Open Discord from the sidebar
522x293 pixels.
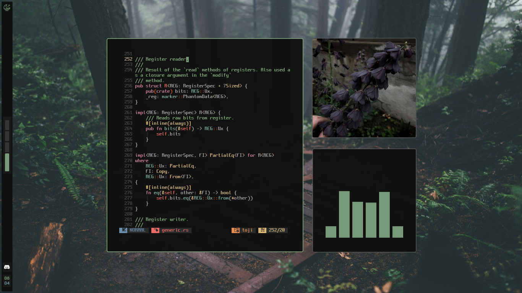[6, 267]
